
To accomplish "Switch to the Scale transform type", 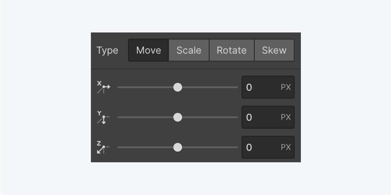I will coord(189,50).
